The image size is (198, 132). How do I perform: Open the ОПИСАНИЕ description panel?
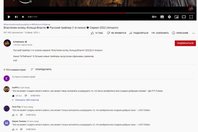tap(180, 33)
